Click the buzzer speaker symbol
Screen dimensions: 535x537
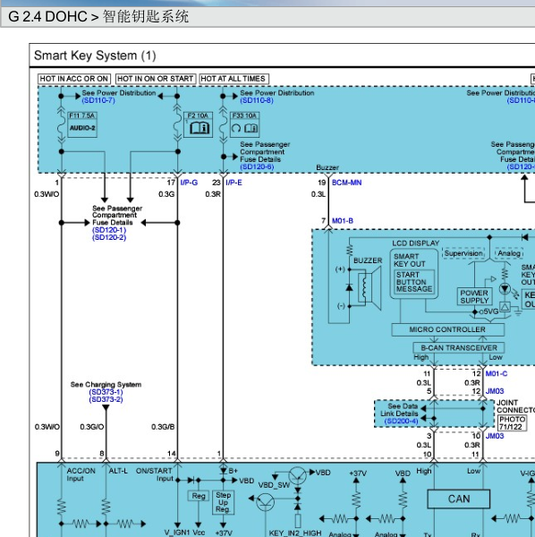tap(369, 288)
